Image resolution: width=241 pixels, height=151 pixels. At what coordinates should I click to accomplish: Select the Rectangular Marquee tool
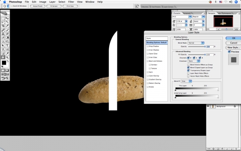click(3, 19)
